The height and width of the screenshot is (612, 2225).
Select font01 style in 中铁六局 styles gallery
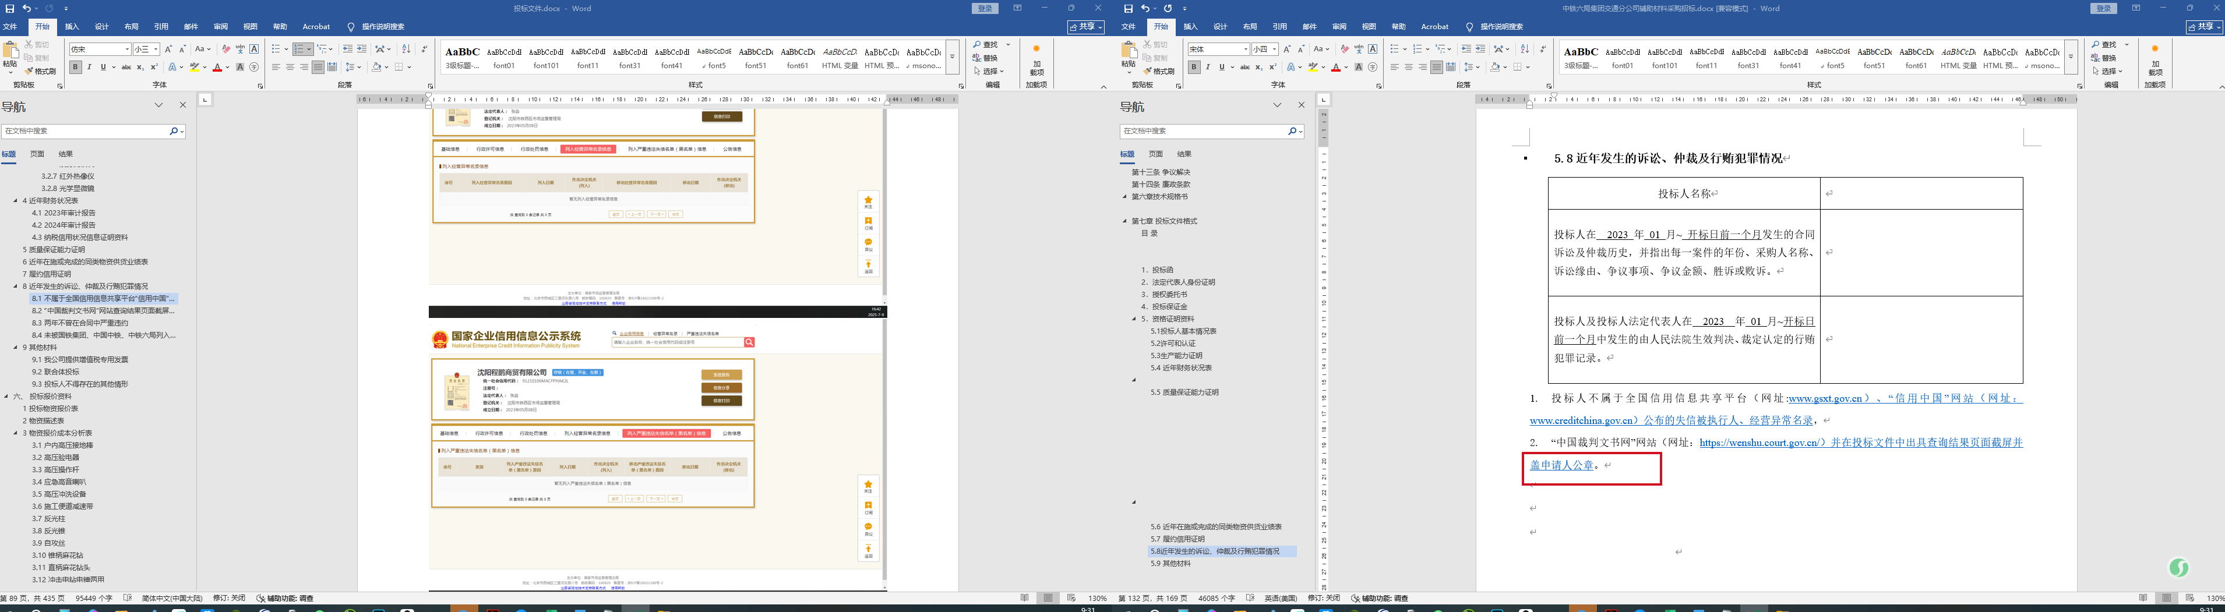(x=1622, y=57)
